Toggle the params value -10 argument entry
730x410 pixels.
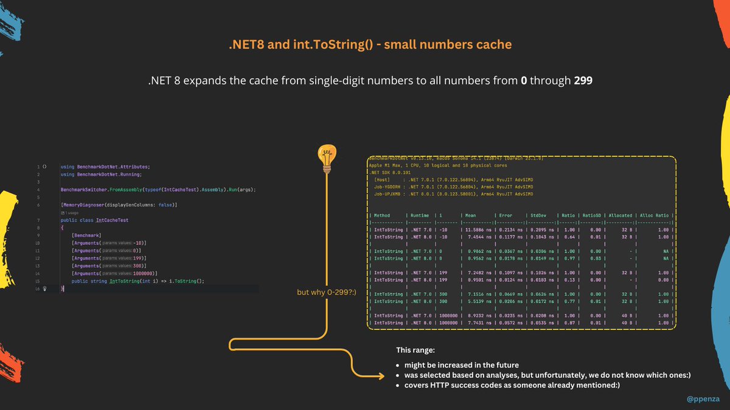pyautogui.click(x=108, y=243)
